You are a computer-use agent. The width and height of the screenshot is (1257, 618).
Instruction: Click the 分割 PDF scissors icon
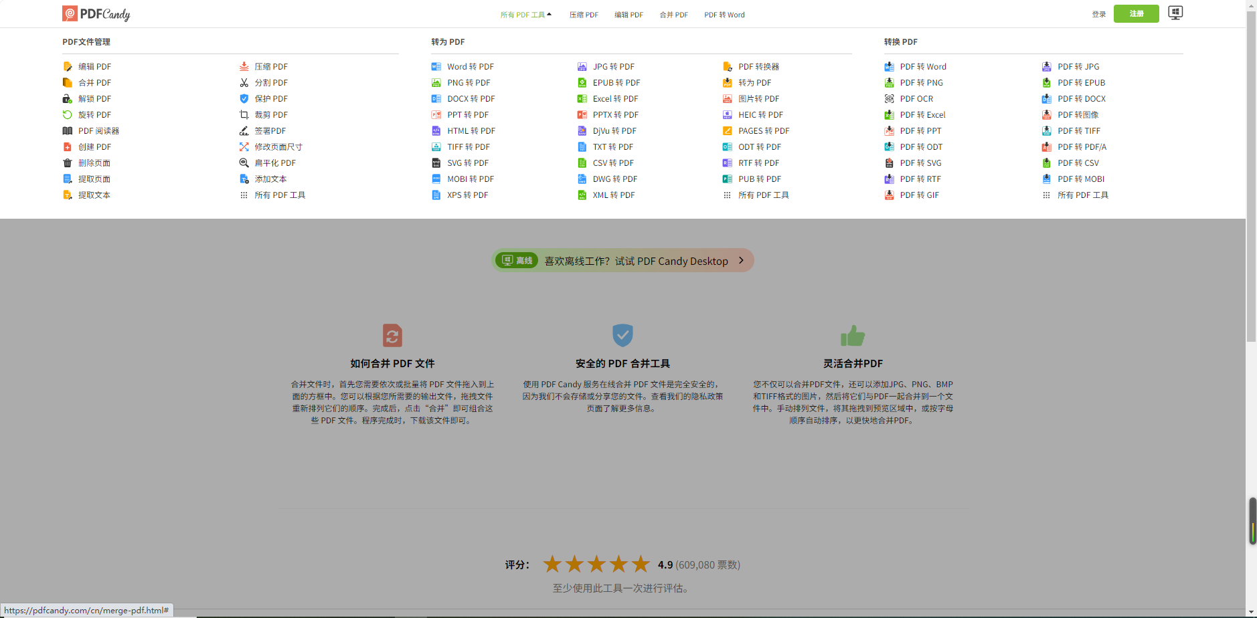click(x=244, y=83)
